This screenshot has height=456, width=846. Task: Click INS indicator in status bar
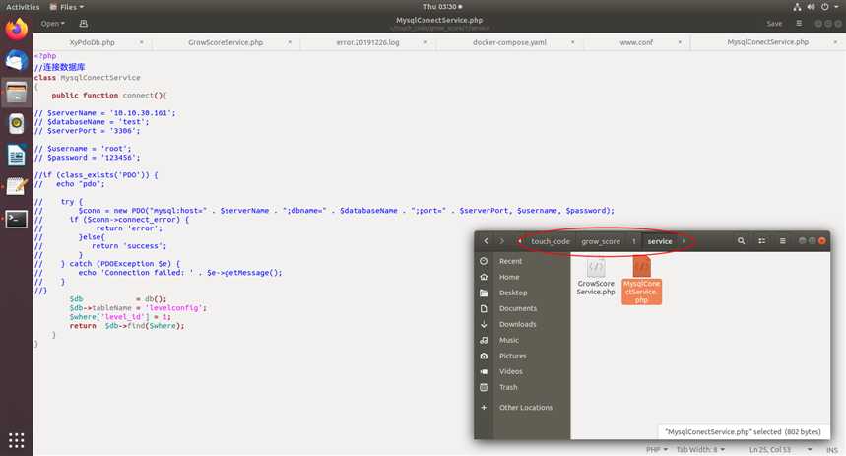point(831,449)
